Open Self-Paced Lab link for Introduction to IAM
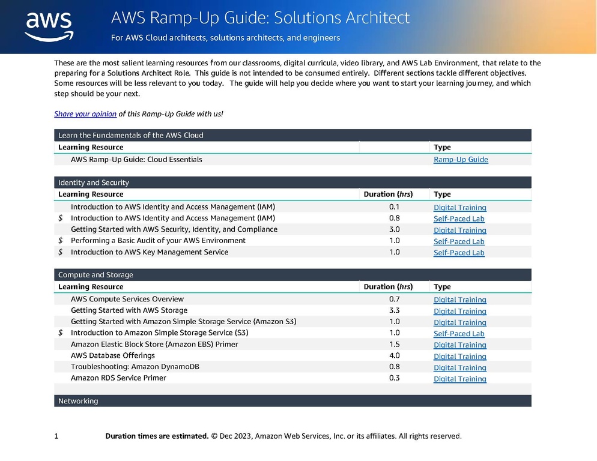This screenshot has height=461, width=597. (459, 218)
